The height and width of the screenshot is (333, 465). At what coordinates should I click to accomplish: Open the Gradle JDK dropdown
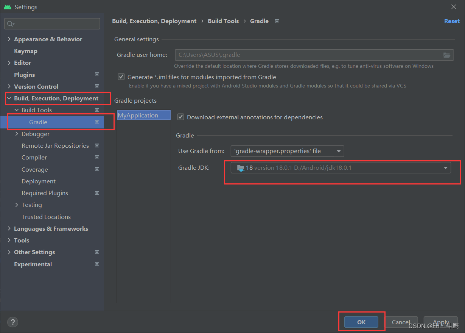coord(341,167)
